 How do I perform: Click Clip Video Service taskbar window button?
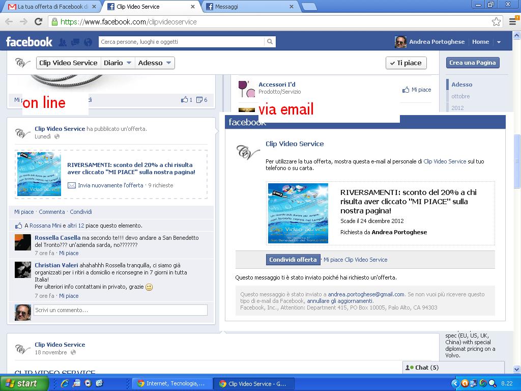(253, 383)
